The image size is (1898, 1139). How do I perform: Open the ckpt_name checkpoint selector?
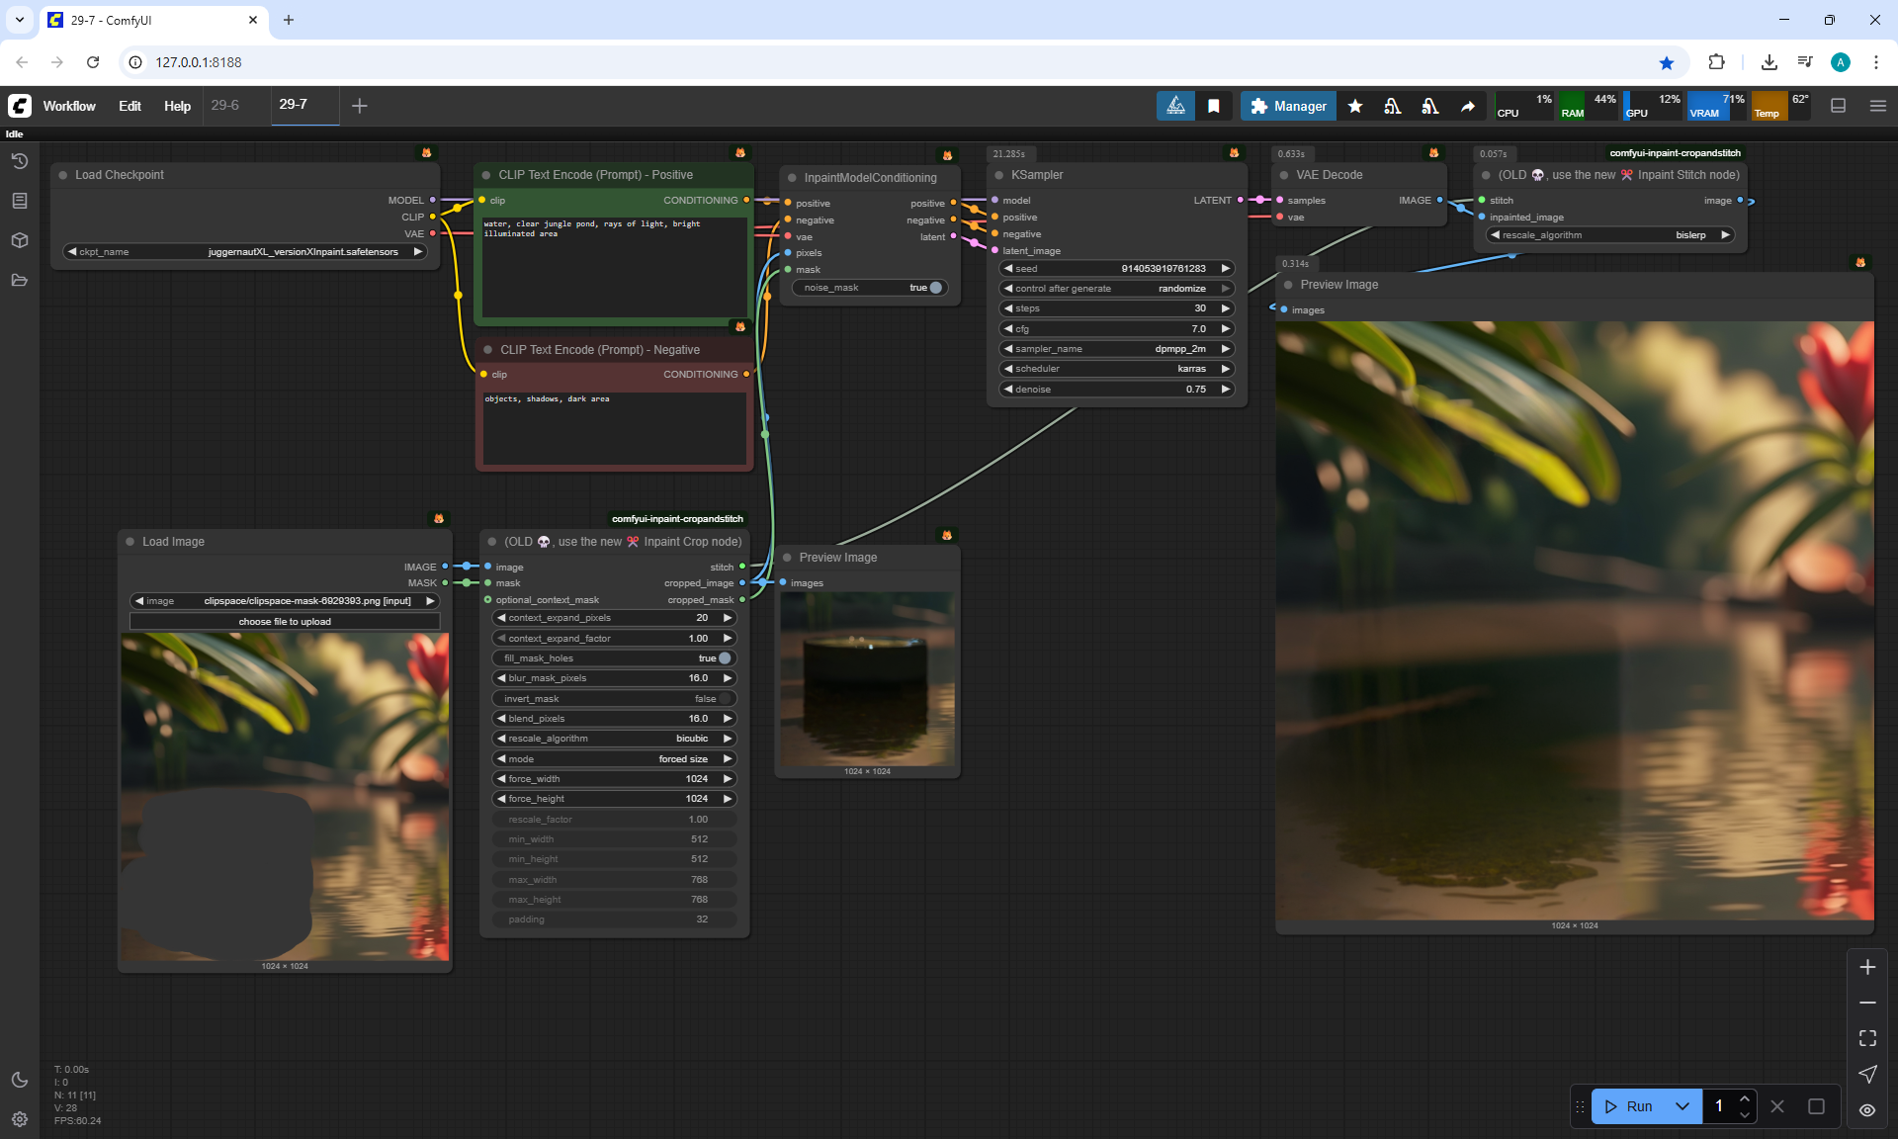[245, 252]
